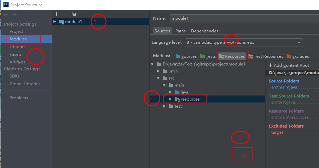Viewport: 319px width, 168px height.
Task: Expand the resources folder node
Action: tap(170, 99)
